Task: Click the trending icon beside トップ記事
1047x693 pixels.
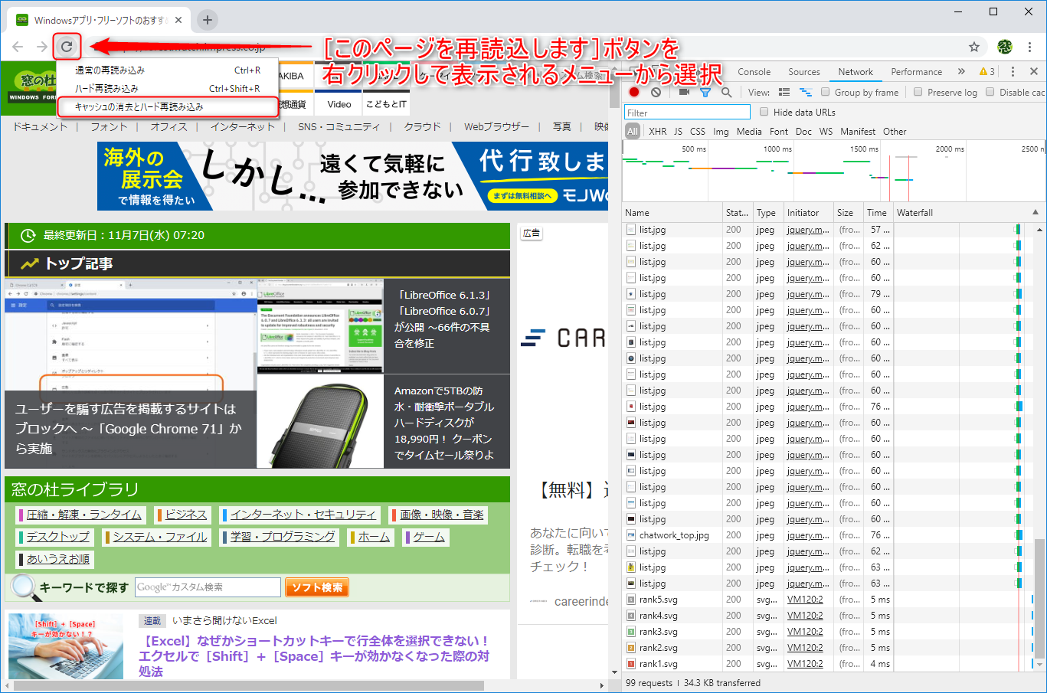Action: (29, 263)
